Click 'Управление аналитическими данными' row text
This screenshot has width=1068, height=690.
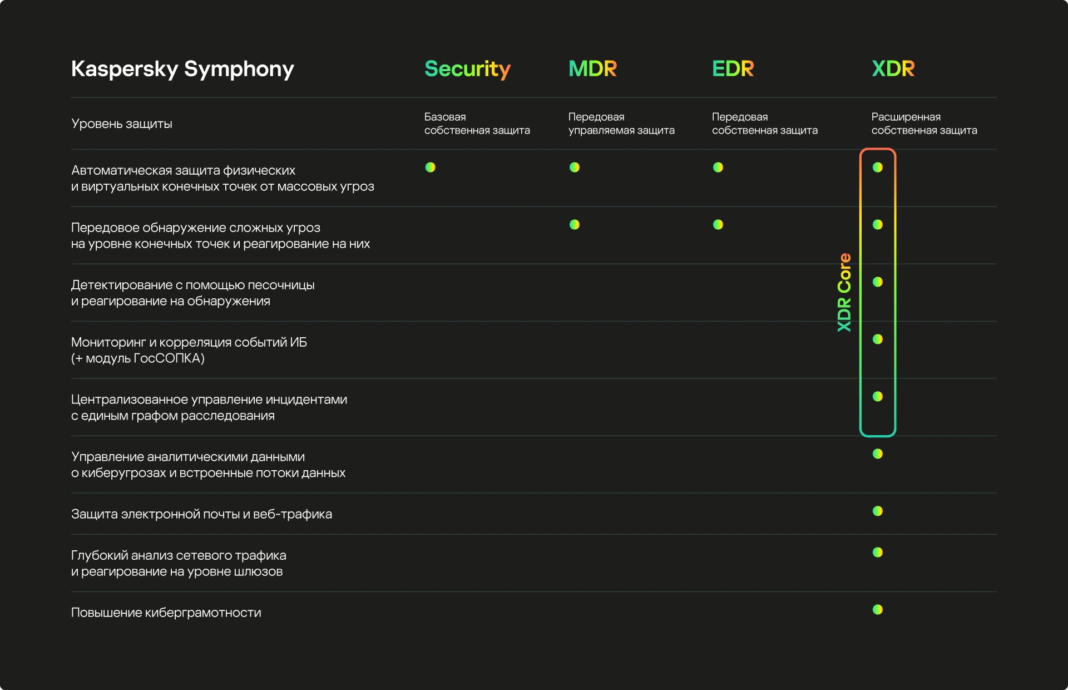[x=208, y=465]
